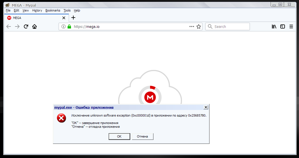Open the hamburger application menu
299x158 pixels.
point(291,26)
